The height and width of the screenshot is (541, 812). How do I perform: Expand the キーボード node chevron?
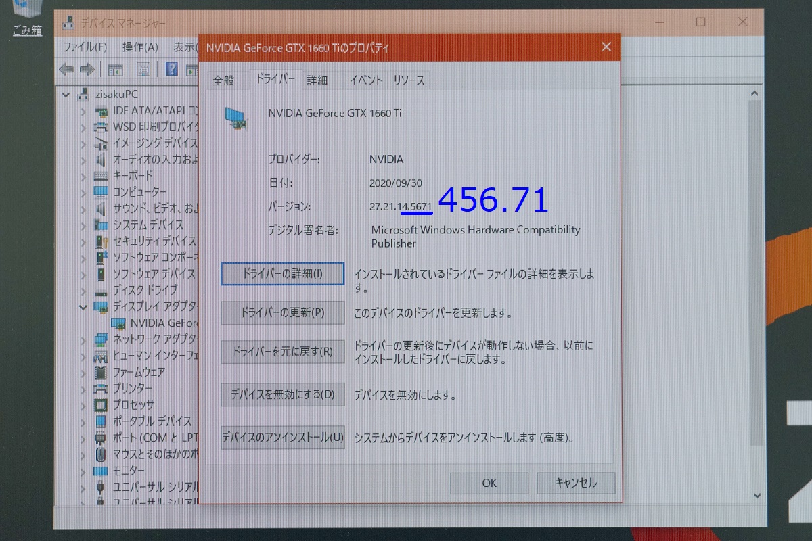pos(83,176)
